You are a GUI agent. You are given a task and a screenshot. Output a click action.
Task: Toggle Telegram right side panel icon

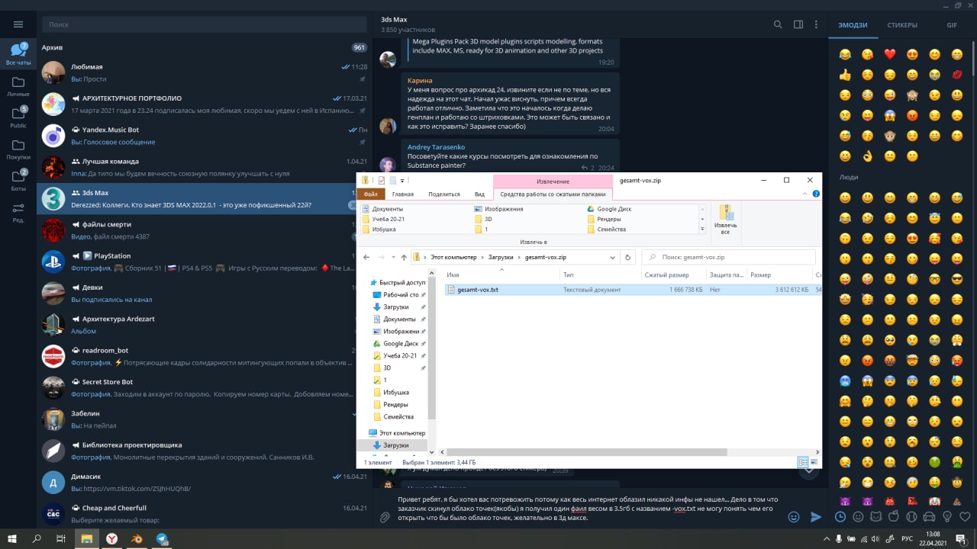coord(798,24)
